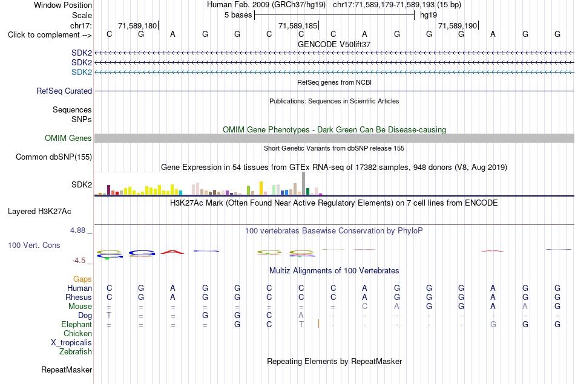The height and width of the screenshot is (384, 575).
Task: Click the Layered H3K27Ac track label
Action: [39, 212]
